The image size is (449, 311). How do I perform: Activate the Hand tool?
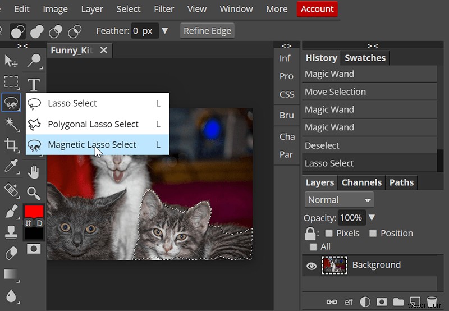34,172
